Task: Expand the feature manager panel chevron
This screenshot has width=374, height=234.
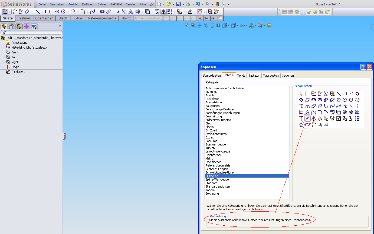Action: (x=60, y=26)
